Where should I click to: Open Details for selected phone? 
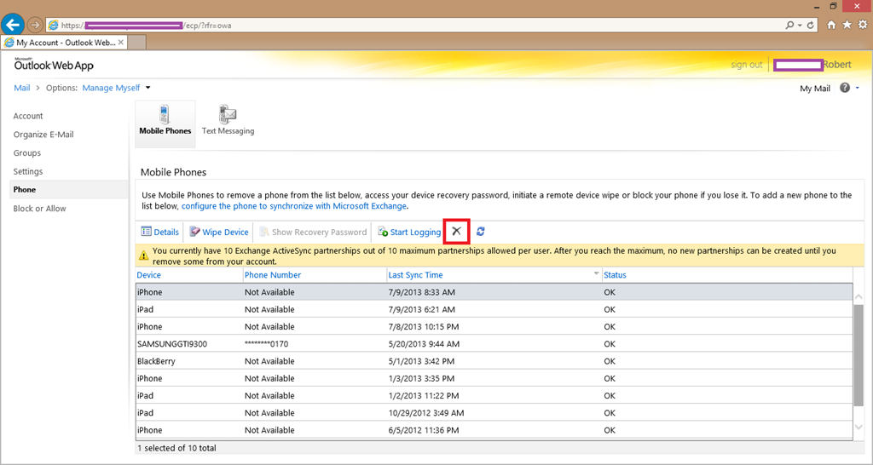coord(159,232)
